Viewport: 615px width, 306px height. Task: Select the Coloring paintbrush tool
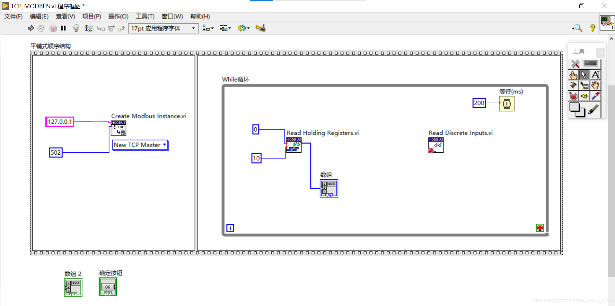point(593,110)
